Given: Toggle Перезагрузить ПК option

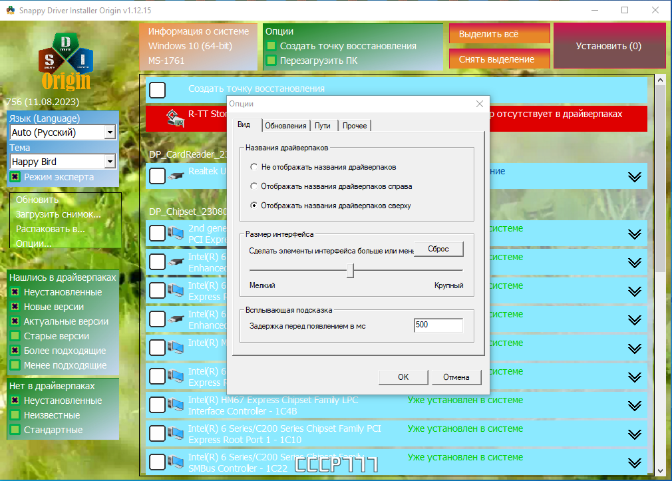Looking at the screenshot, I should coord(271,61).
